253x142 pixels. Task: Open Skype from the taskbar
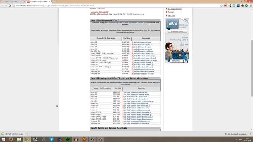click(51, 139)
